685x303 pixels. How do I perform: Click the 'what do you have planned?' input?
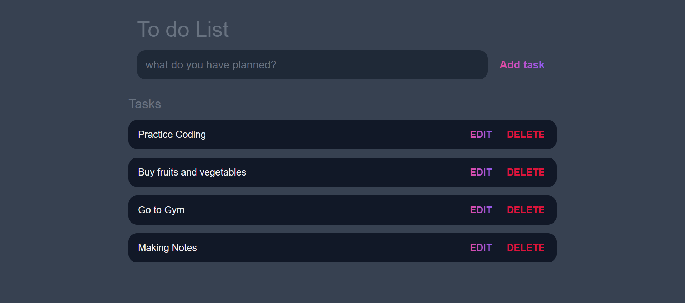tap(312, 65)
